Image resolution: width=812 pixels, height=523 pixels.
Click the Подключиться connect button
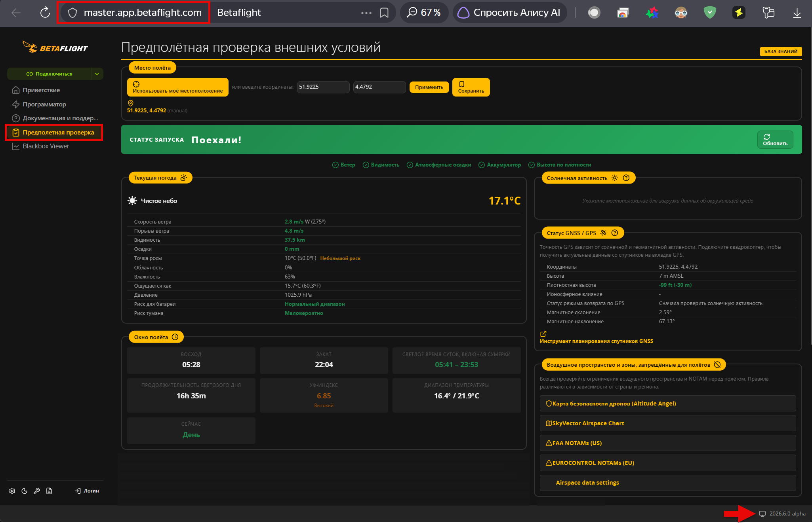(x=50, y=74)
